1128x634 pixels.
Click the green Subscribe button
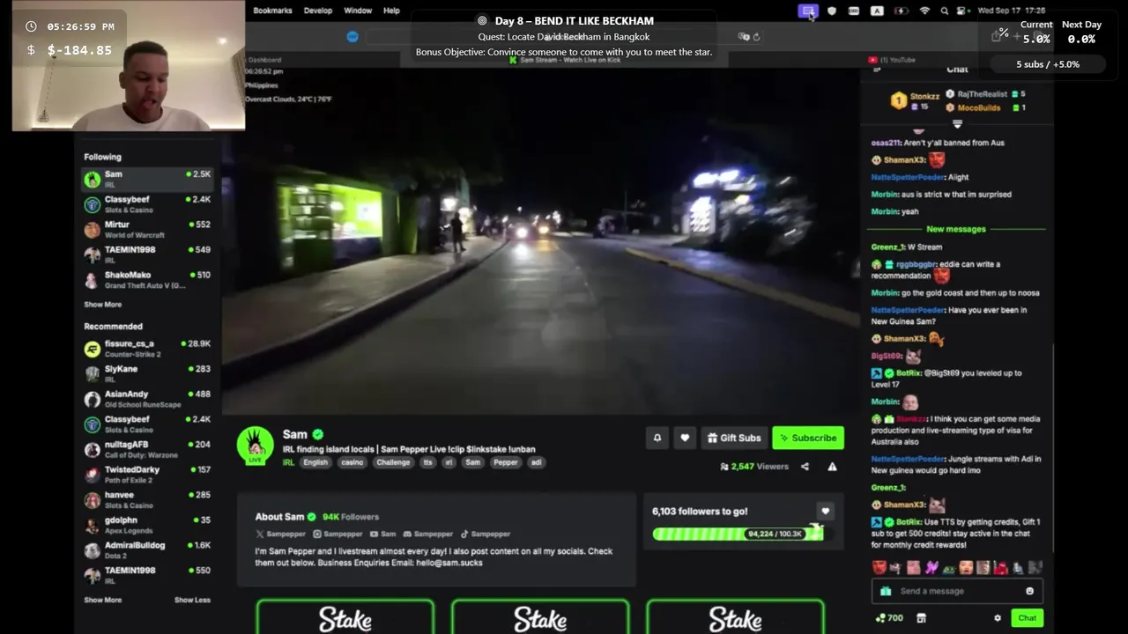click(808, 438)
